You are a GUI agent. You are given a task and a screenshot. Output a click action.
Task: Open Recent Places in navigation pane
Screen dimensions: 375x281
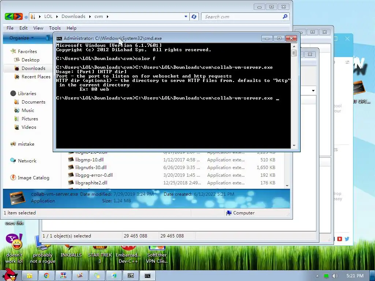36,77
